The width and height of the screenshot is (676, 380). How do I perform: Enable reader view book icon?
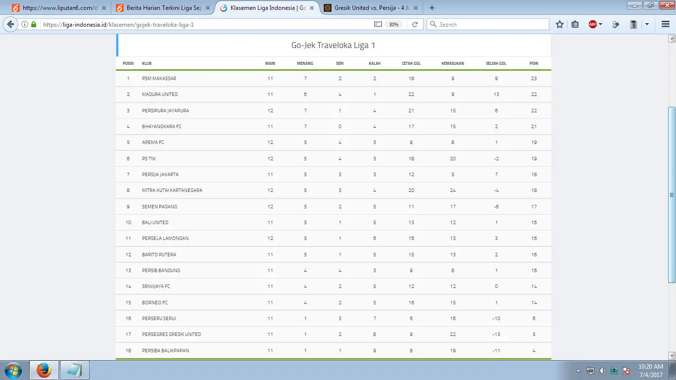click(378, 24)
